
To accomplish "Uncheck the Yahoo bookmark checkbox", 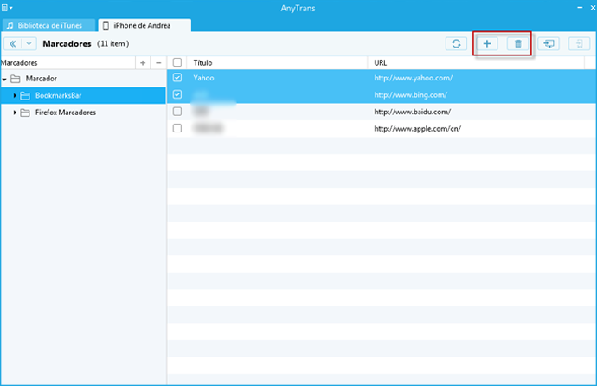I will [177, 78].
